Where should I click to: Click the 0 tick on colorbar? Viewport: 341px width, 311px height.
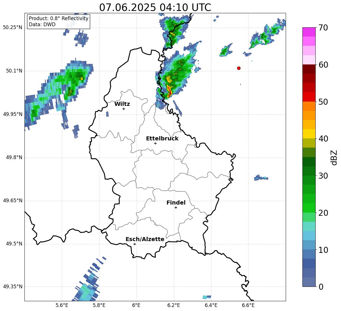[321, 287]
